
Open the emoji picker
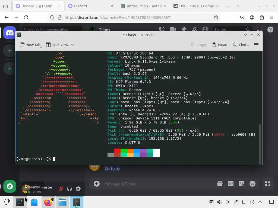click(252, 184)
